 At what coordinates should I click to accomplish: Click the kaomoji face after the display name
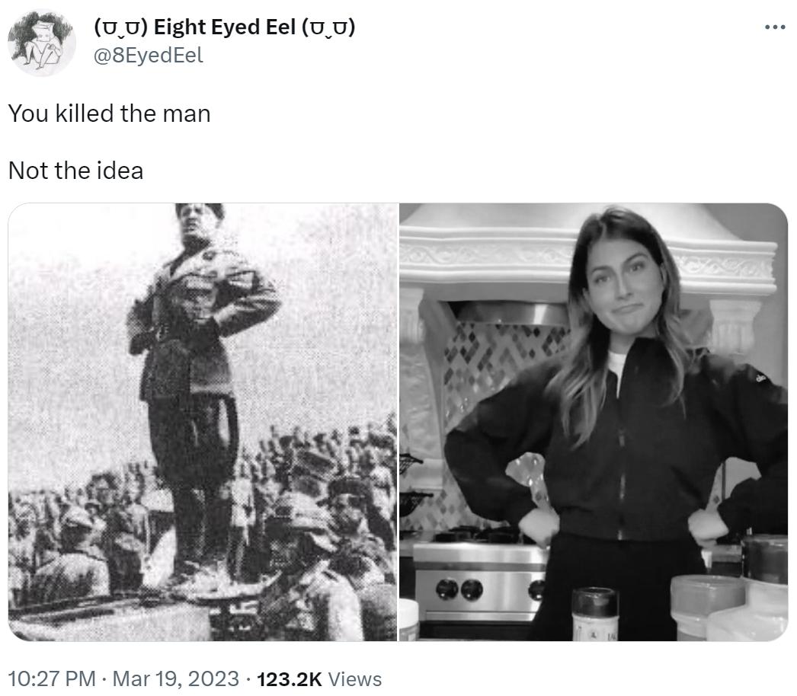coord(328,27)
